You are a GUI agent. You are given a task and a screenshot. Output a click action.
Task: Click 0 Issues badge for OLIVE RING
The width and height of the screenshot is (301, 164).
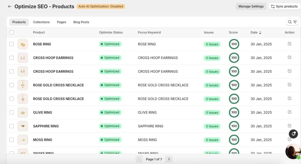click(212, 112)
